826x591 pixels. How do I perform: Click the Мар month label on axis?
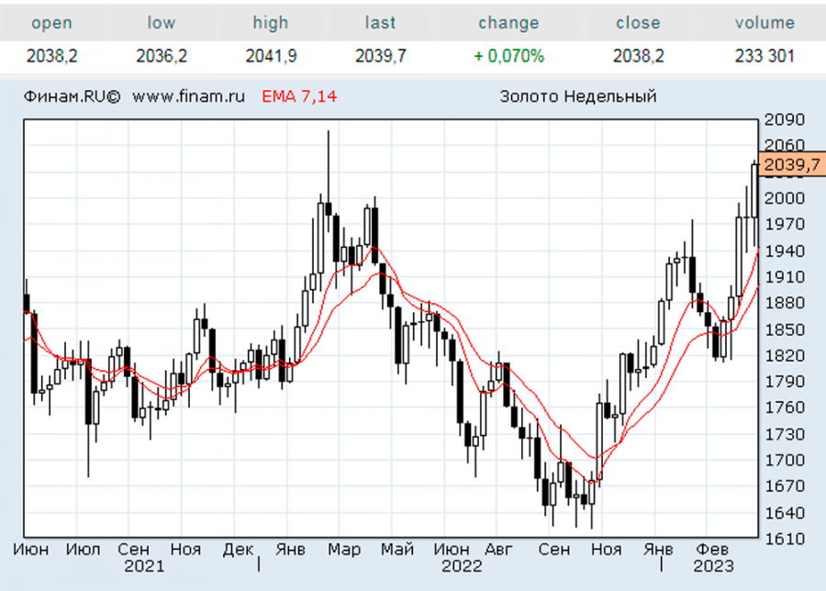click(x=345, y=549)
